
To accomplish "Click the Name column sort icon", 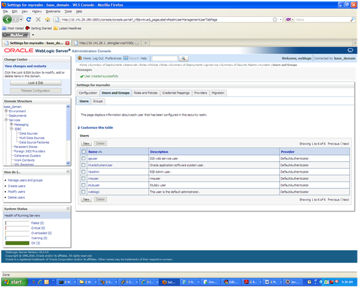I will click(x=100, y=152).
